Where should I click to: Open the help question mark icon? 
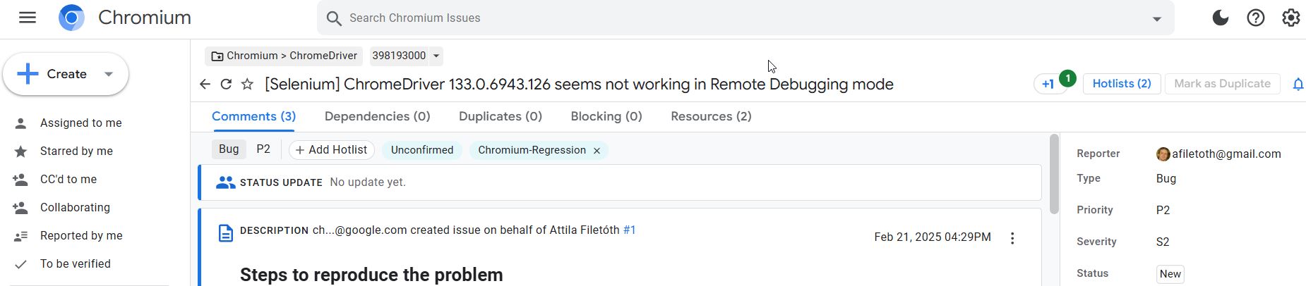click(1256, 18)
